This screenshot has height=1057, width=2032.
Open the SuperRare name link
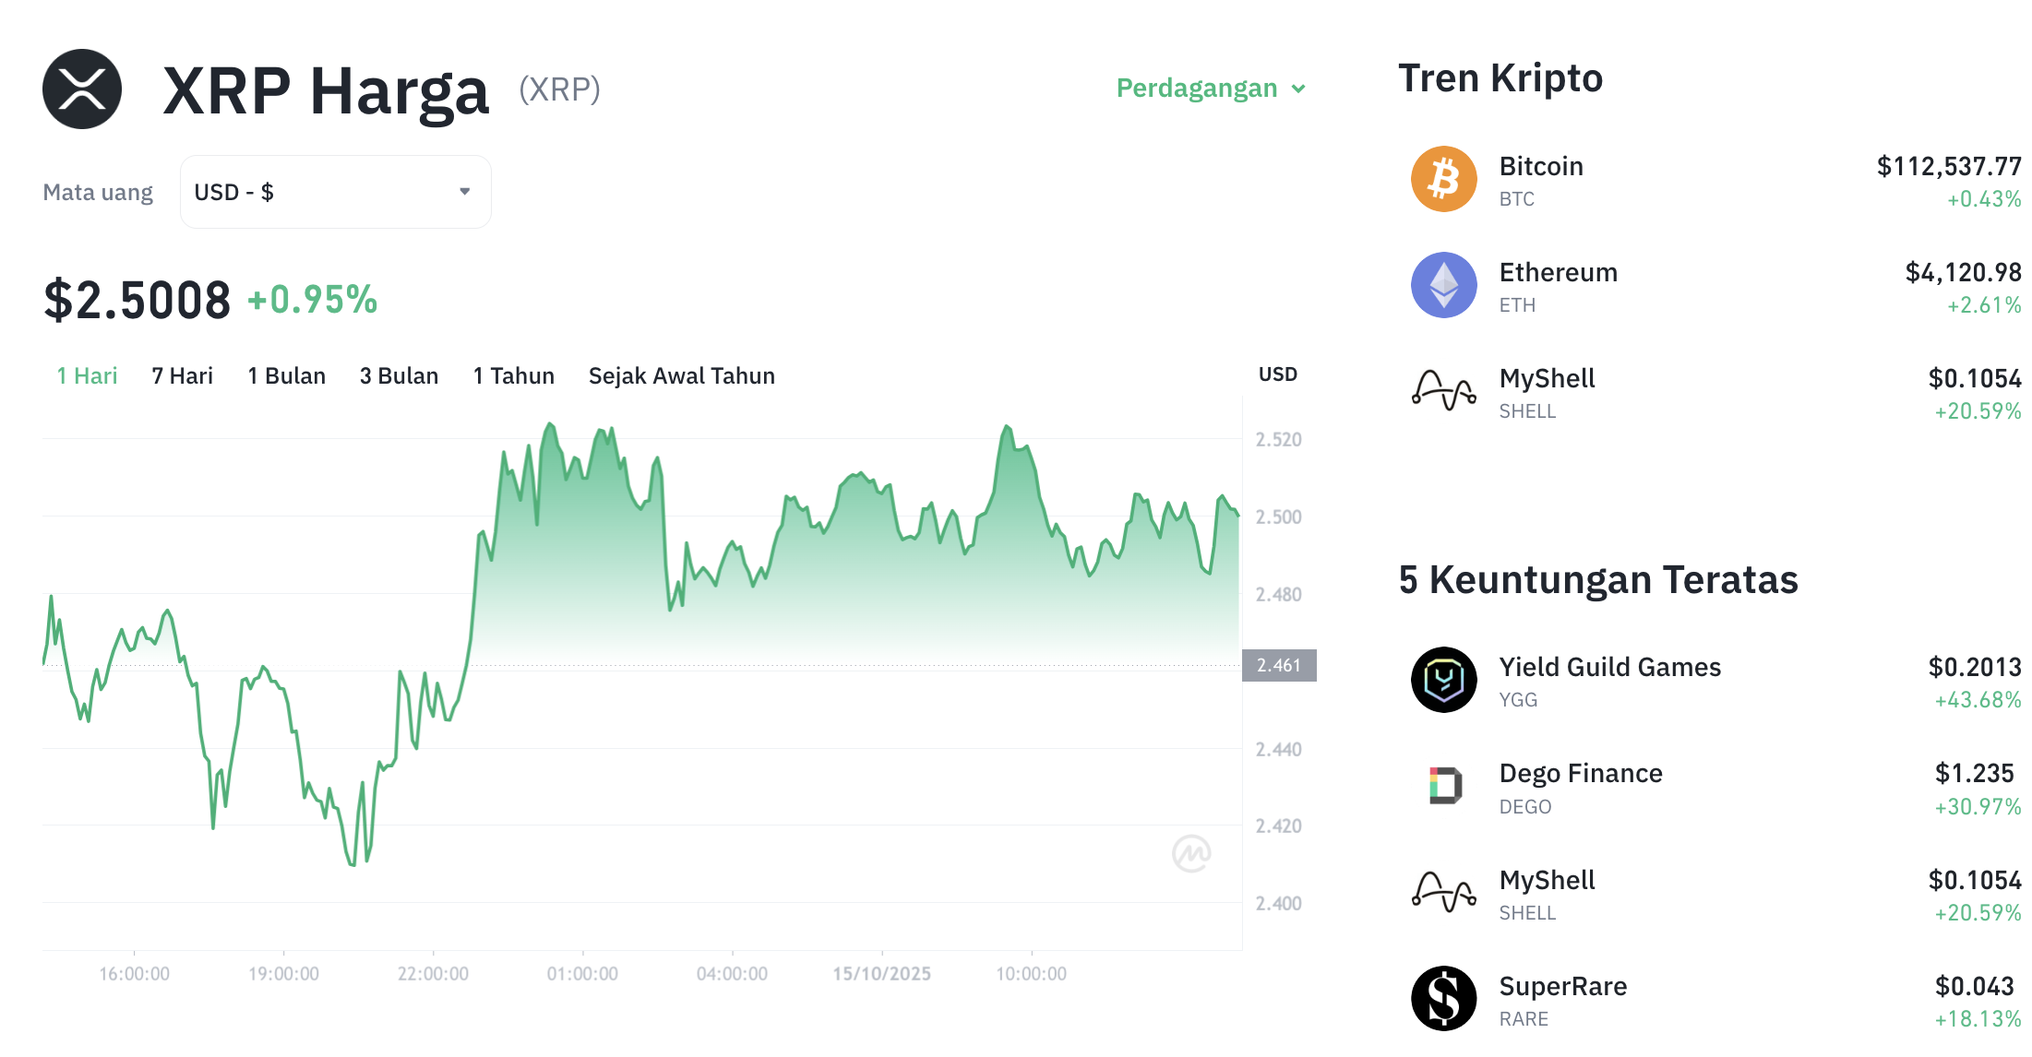pos(1562,987)
